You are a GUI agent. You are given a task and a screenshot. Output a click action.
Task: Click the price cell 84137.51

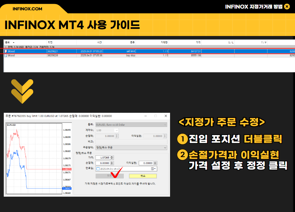(196, 51)
